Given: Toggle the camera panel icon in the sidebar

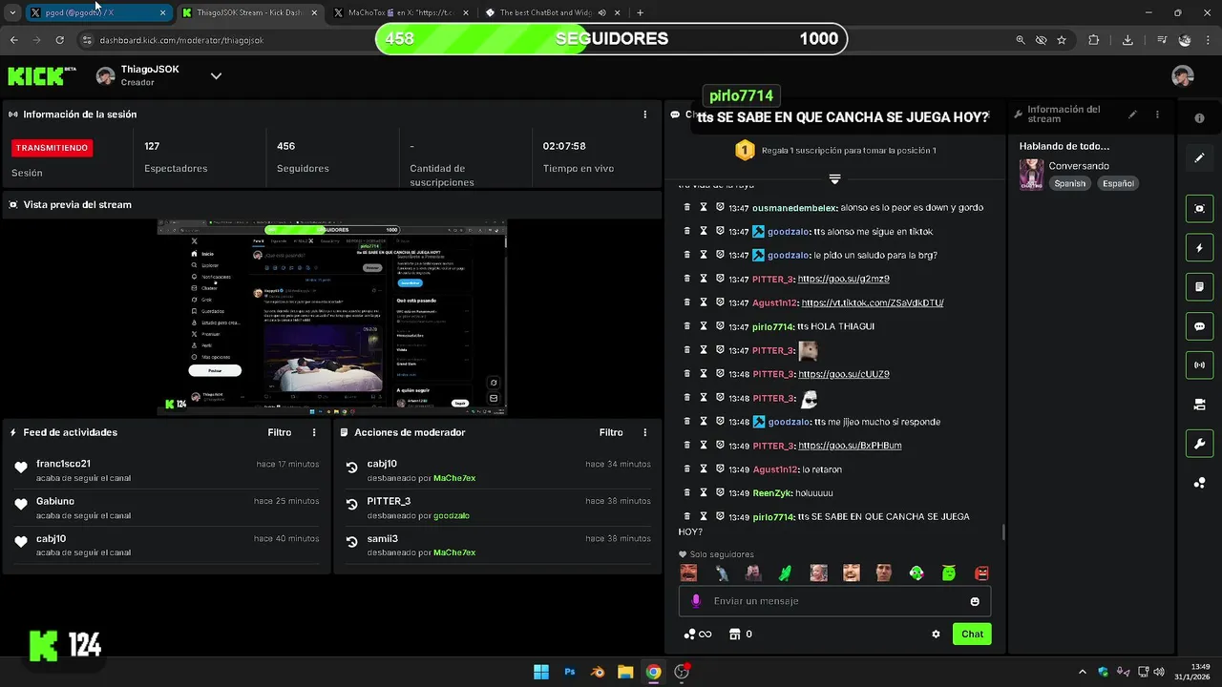Looking at the screenshot, I should tap(1199, 405).
